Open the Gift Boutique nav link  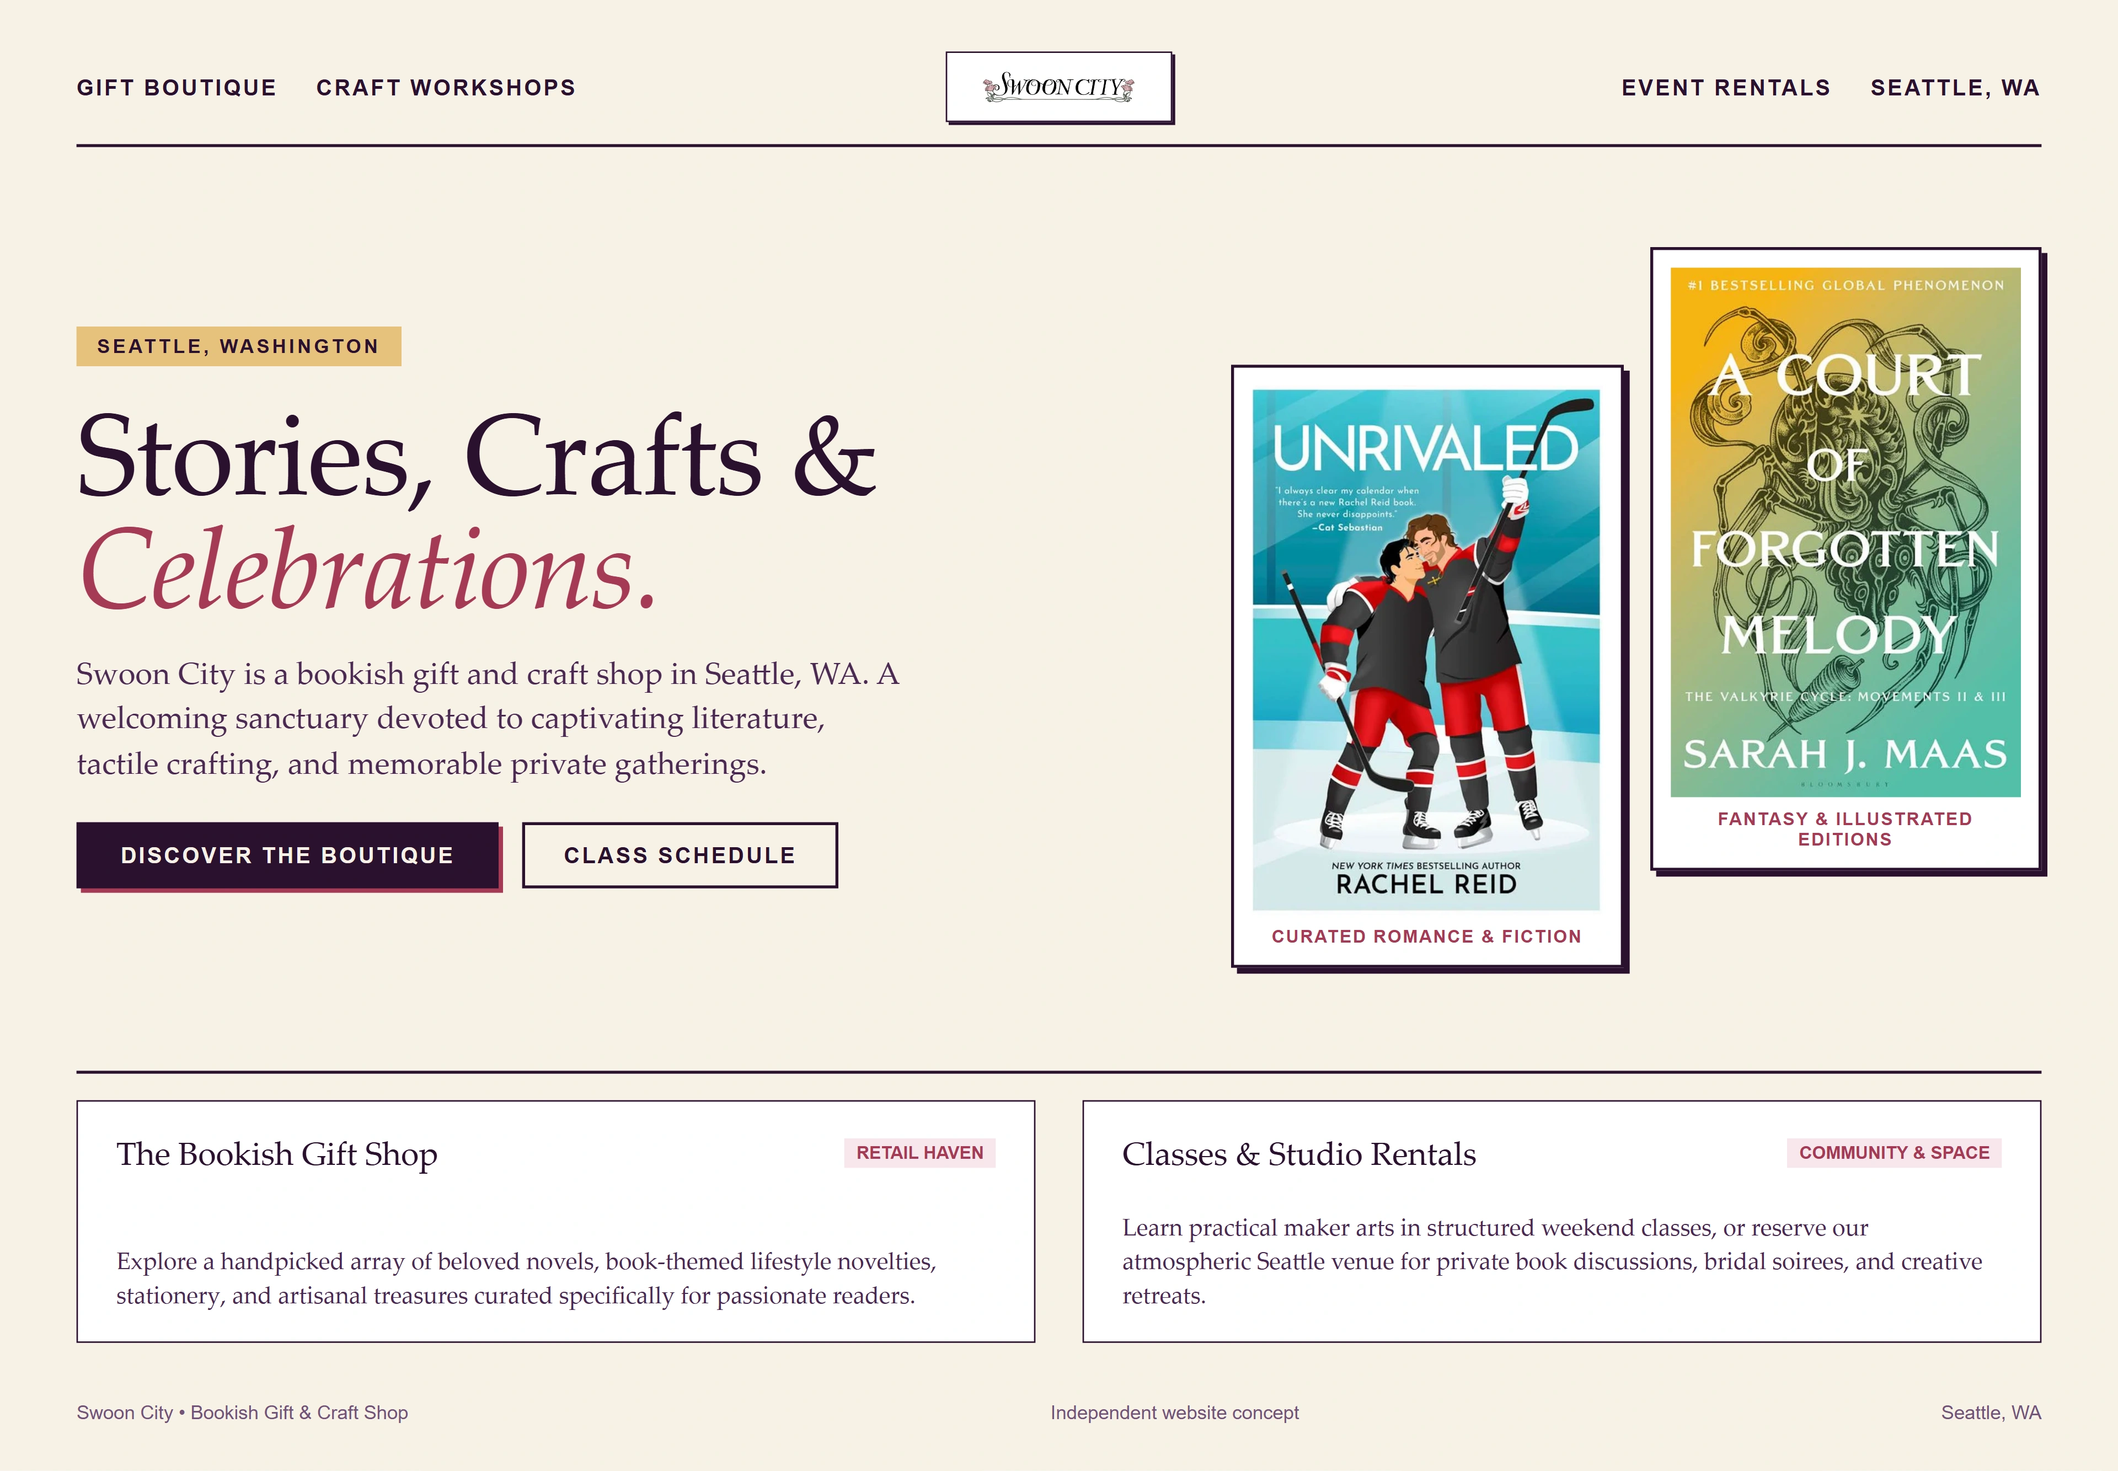176,88
